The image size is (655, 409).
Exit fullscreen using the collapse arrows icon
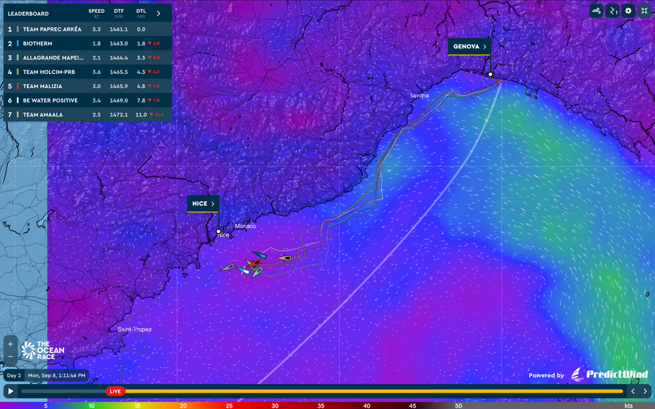[644, 11]
